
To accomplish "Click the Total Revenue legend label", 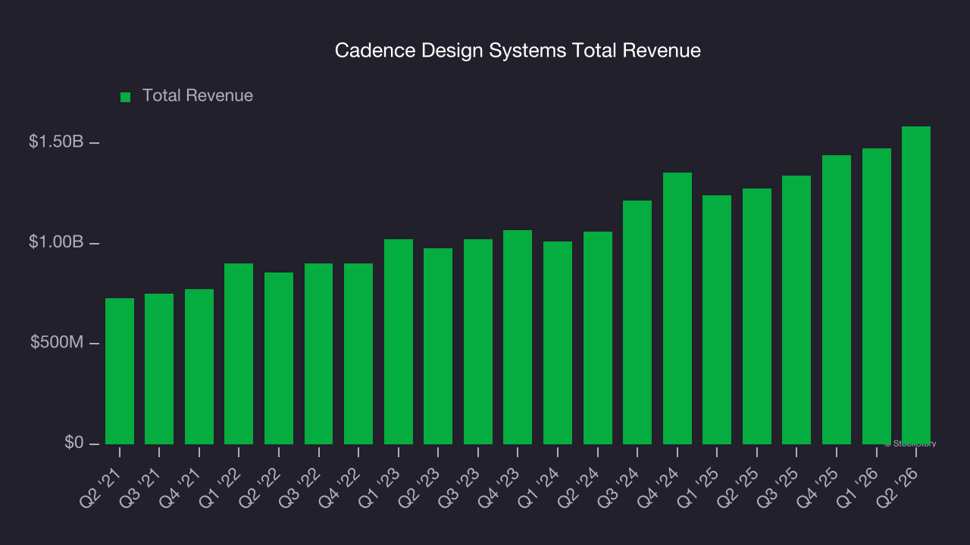I will (198, 96).
